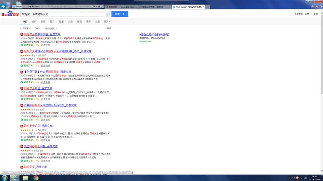Switch to the filetype:pdf 网络安全 browser tab
This screenshot has height=181, width=323.
(189, 7)
